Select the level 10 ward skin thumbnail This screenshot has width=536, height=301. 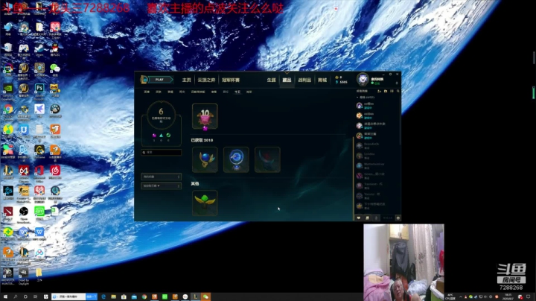[x=205, y=116]
